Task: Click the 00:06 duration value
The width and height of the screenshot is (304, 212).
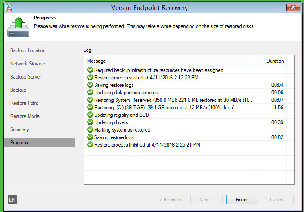Action: (x=277, y=93)
